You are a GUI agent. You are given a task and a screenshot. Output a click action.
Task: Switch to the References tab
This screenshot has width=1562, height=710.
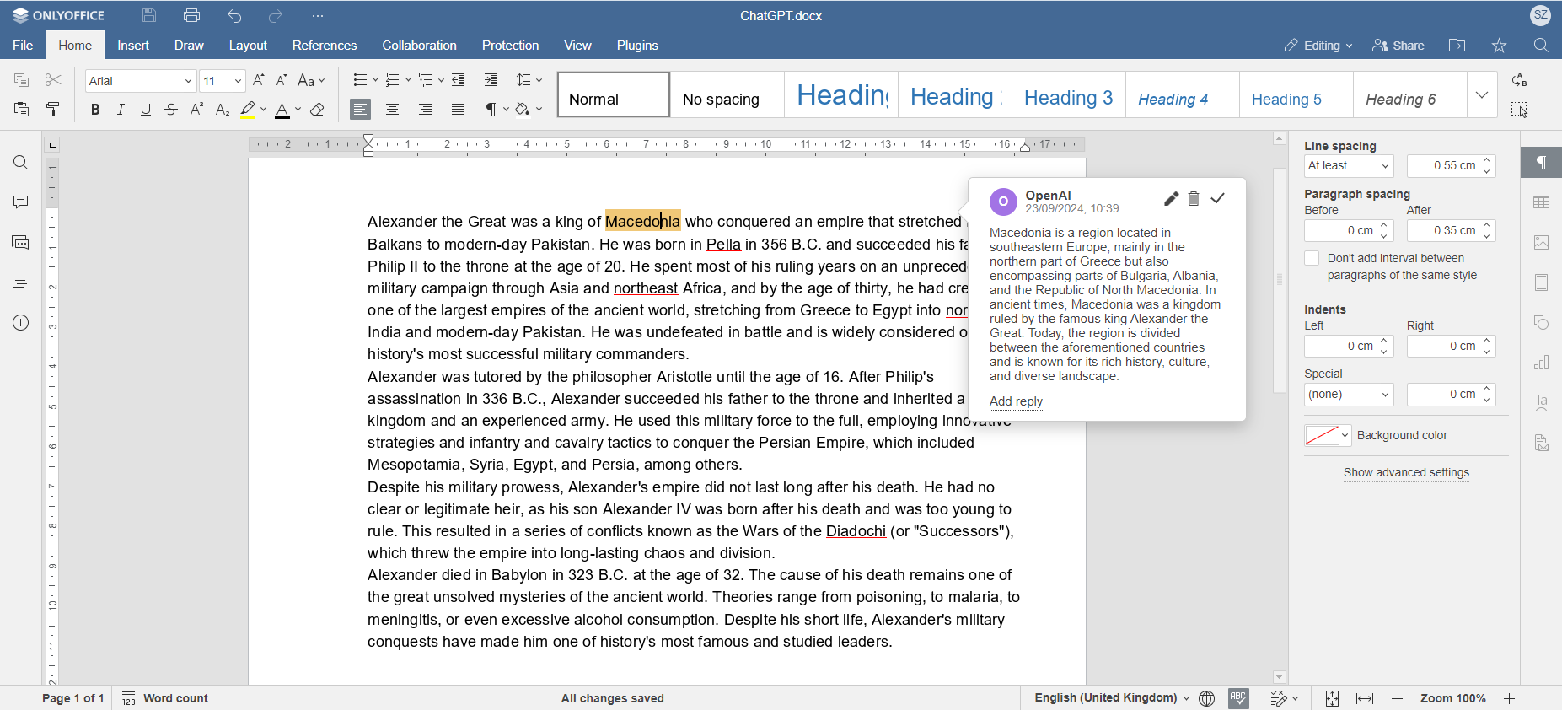(x=325, y=46)
